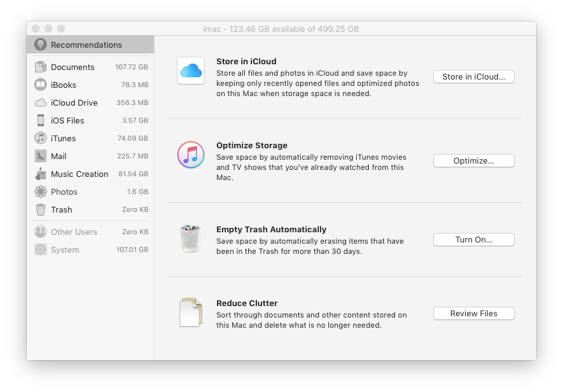Screen dimensions: 563x392
Task: Click the description starting 'Sort through documents'
Action: coord(311,320)
